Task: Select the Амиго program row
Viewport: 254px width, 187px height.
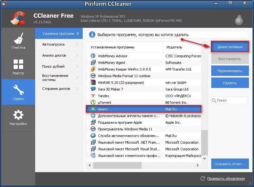Action: pyautogui.click(x=144, y=109)
